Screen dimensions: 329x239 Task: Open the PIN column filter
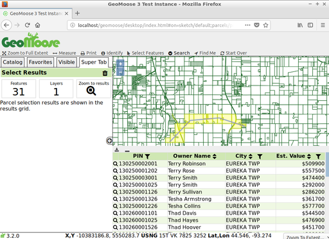(147, 157)
